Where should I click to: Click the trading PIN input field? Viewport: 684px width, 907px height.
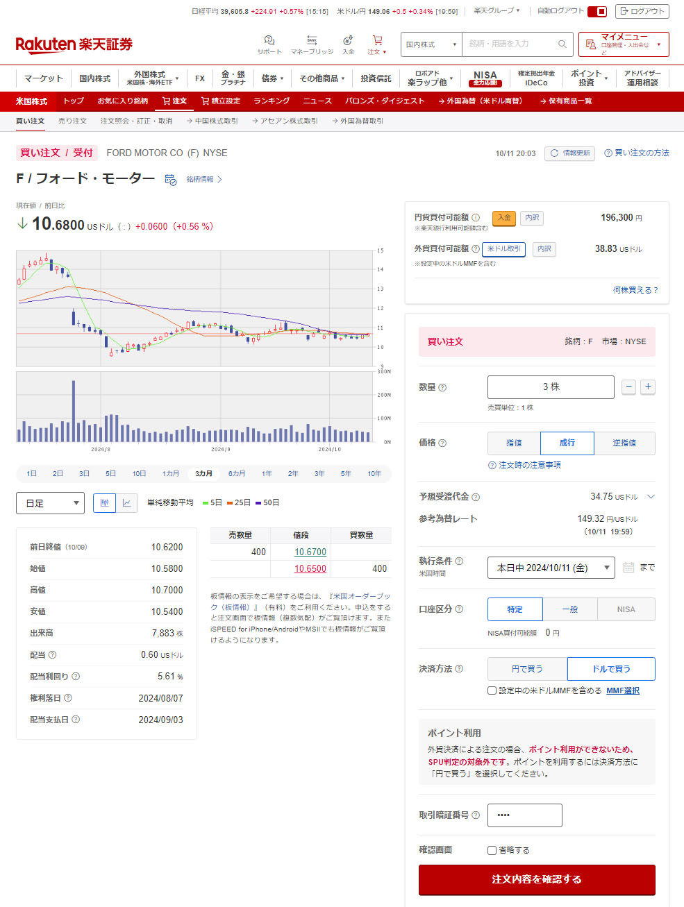point(524,815)
